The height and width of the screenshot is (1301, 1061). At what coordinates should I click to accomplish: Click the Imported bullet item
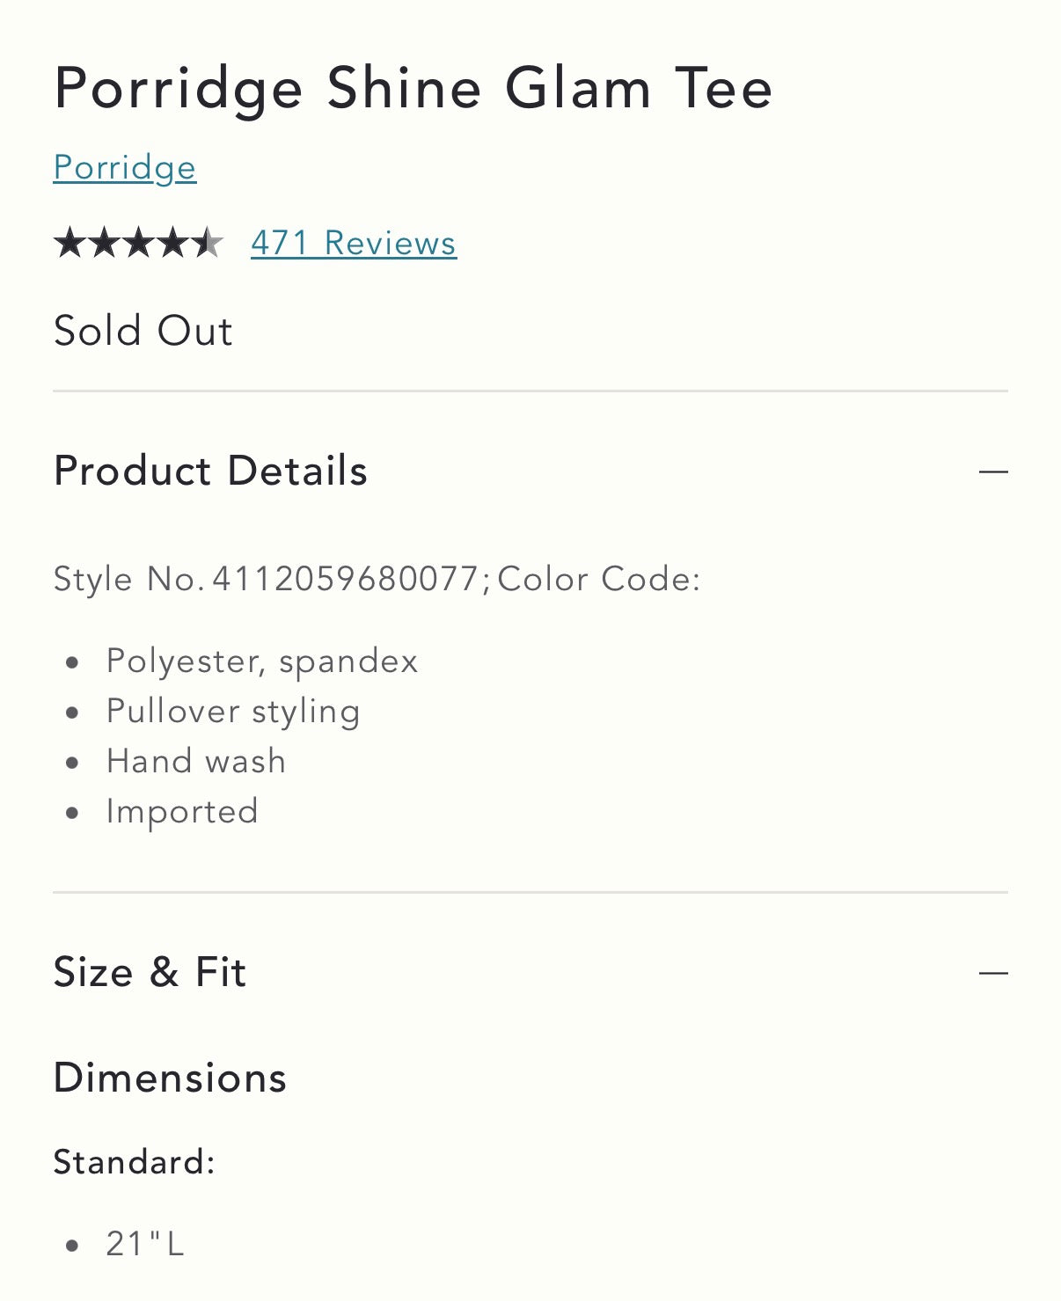182,811
